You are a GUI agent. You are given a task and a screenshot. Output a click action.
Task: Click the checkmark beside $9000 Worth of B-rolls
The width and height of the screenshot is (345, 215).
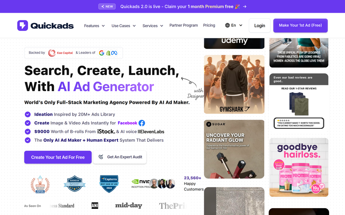[28, 132]
